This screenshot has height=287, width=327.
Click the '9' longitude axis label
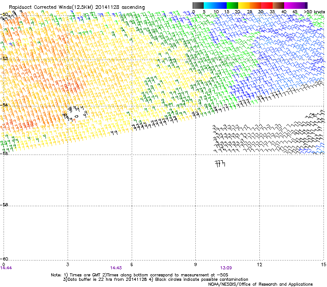point(195,264)
